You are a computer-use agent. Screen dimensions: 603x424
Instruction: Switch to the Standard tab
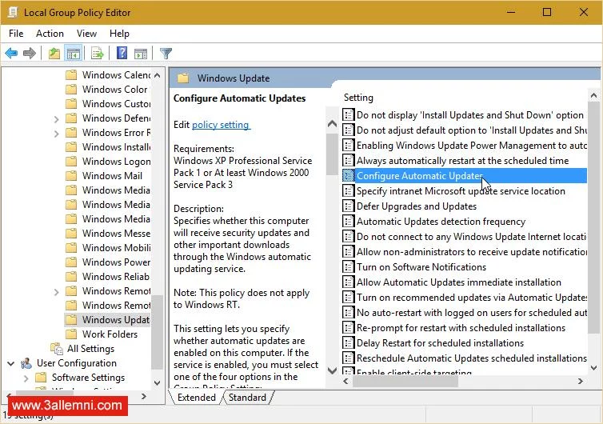[247, 398]
